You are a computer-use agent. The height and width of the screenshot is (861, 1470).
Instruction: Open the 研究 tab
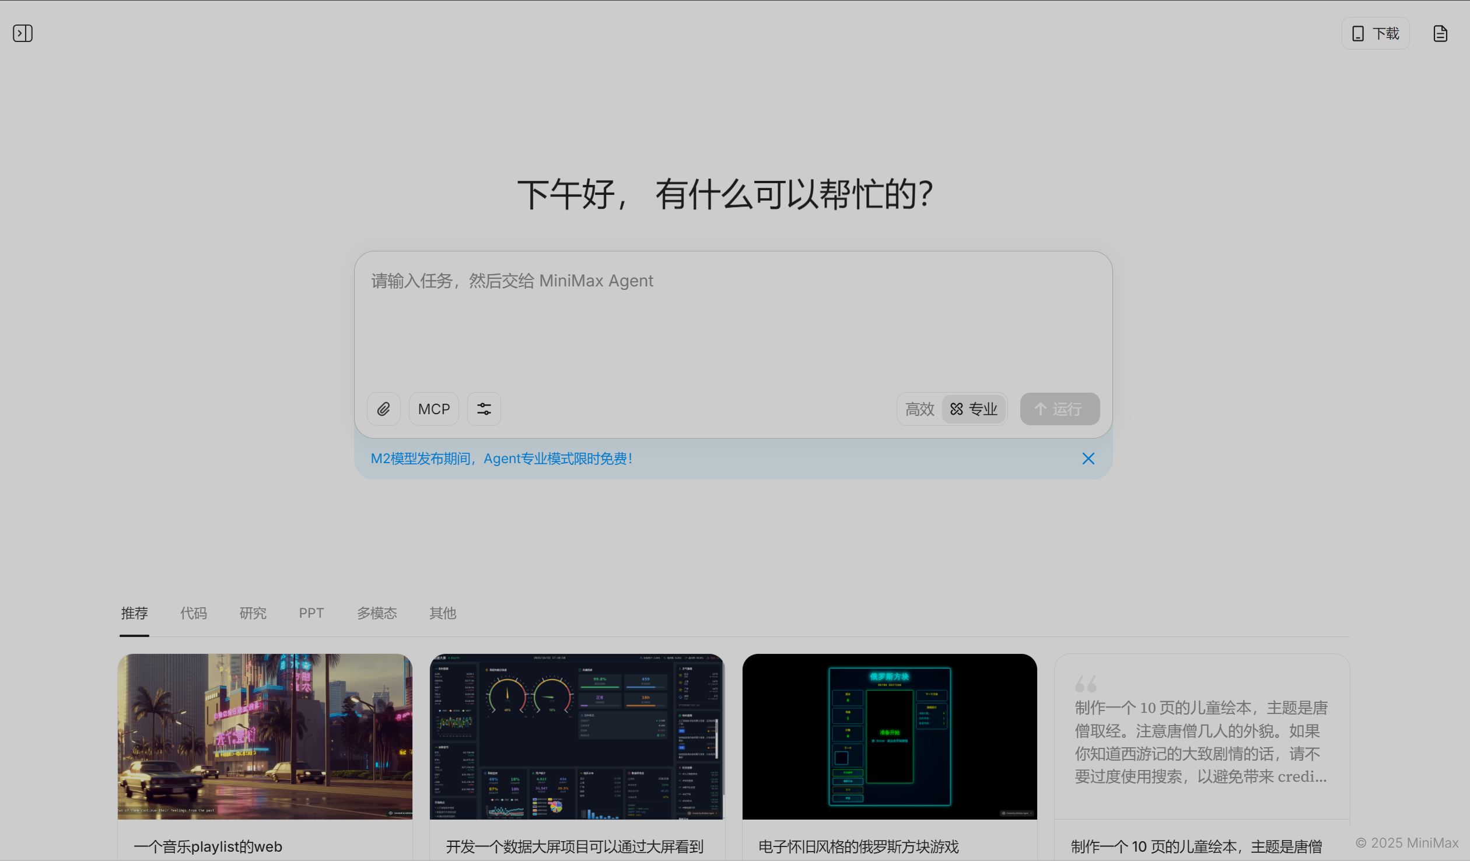(253, 613)
